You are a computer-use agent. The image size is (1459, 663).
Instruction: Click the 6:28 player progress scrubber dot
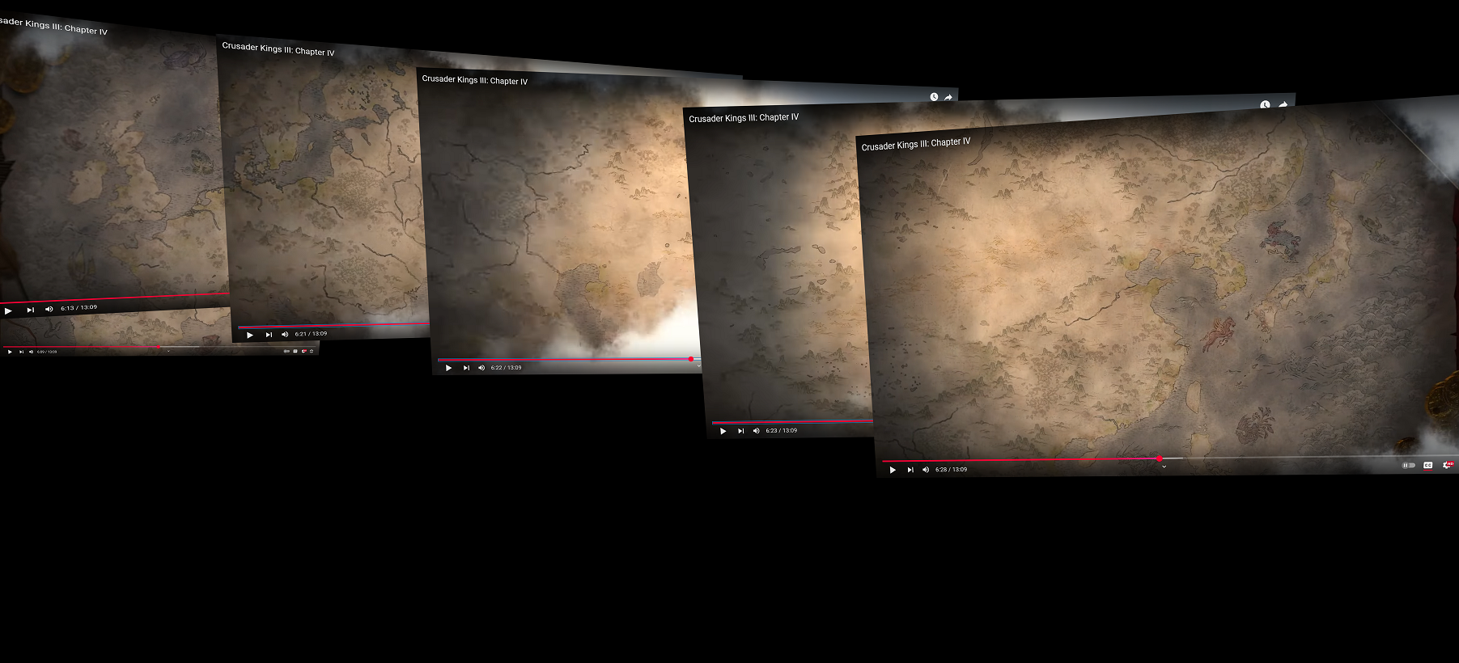1159,458
